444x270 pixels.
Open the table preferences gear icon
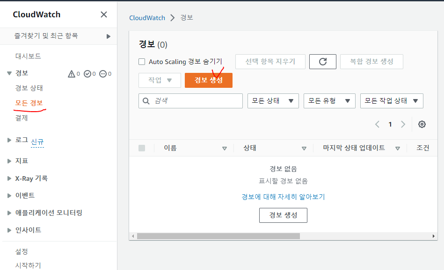click(422, 124)
